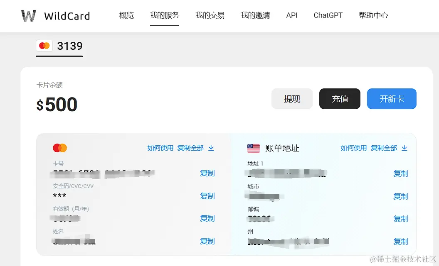Image resolution: width=439 pixels, height=266 pixels.
Task: Open the 概览 overview menu item
Action: [126, 15]
